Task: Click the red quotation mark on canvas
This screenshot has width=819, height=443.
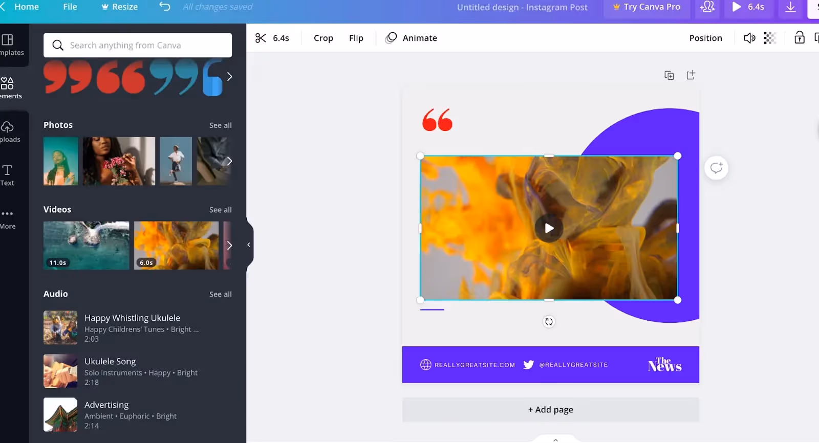Action: (x=437, y=120)
